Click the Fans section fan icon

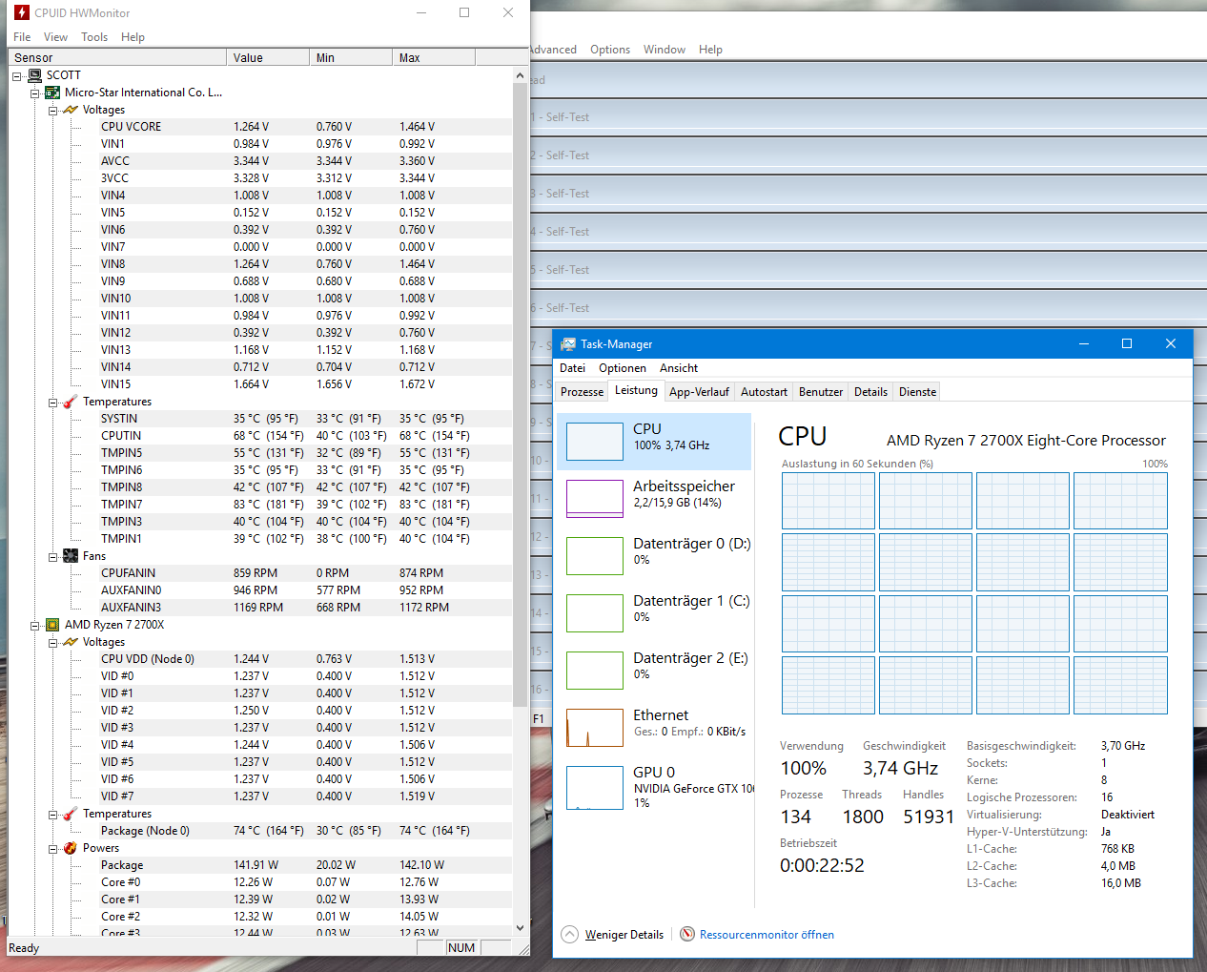71,556
